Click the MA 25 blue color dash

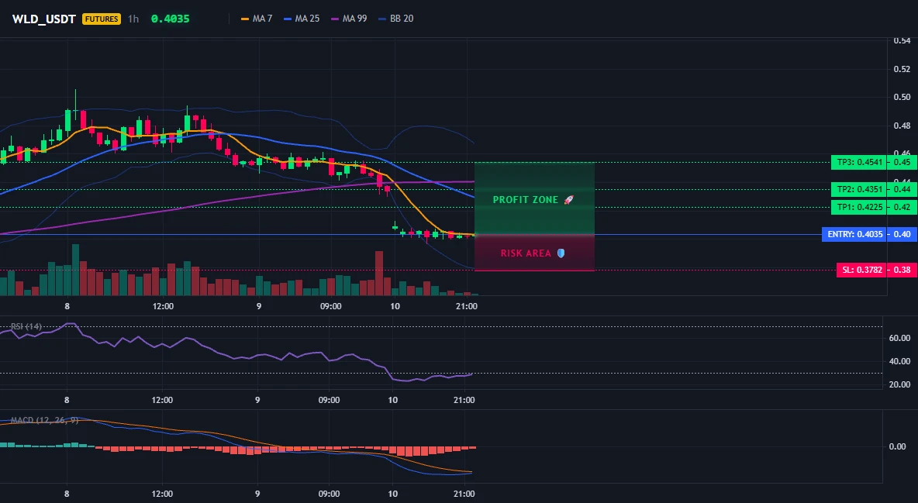click(288, 19)
